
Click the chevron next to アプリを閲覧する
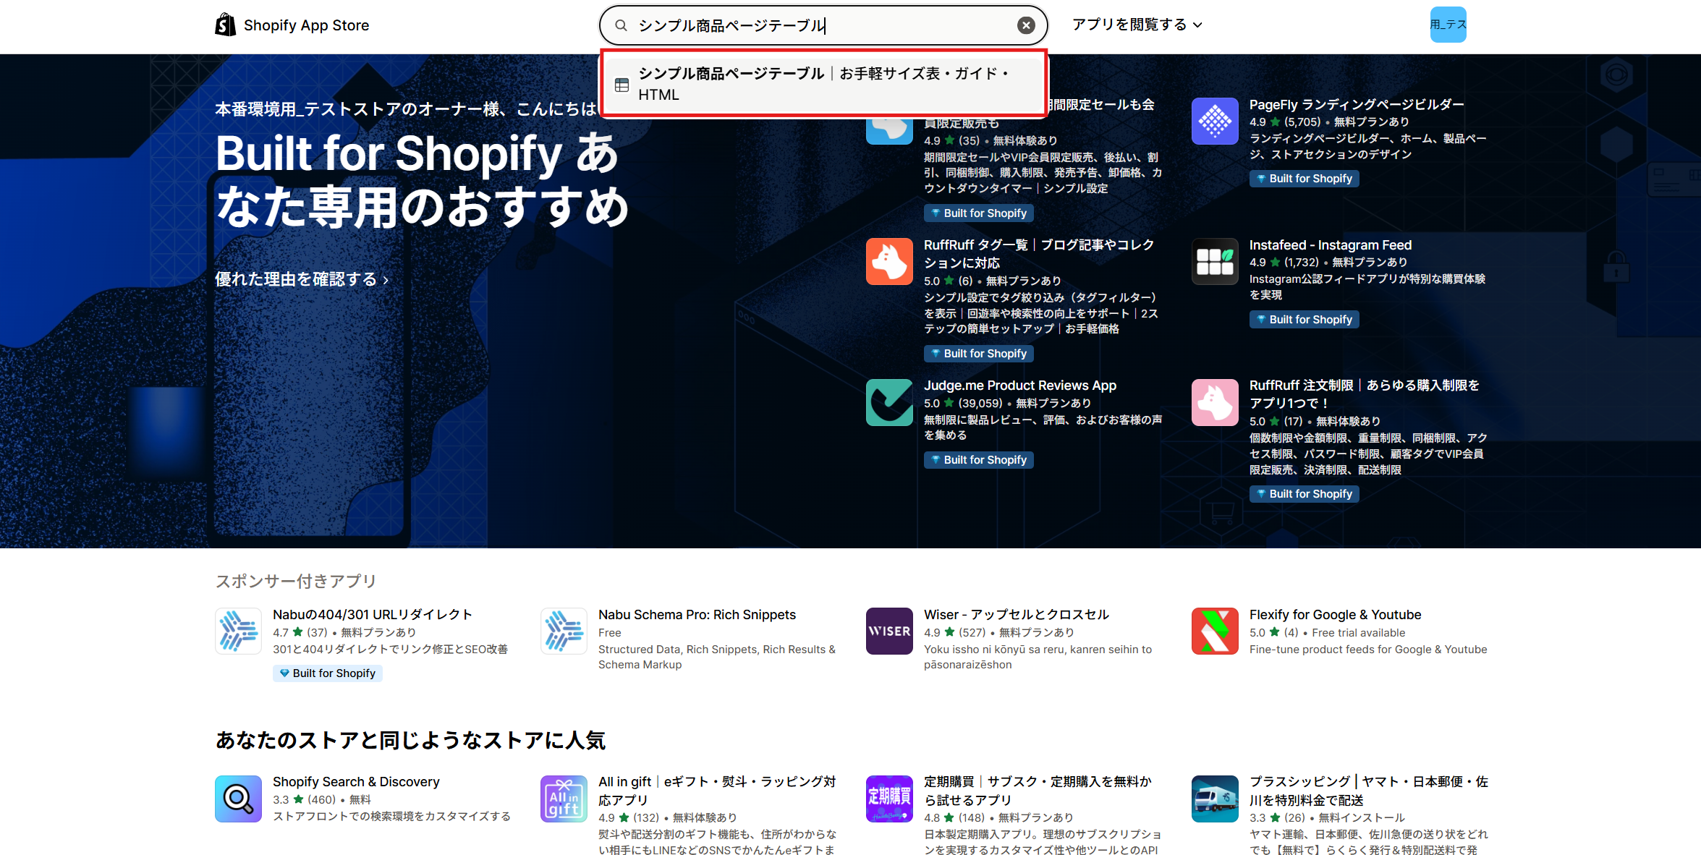(x=1197, y=25)
